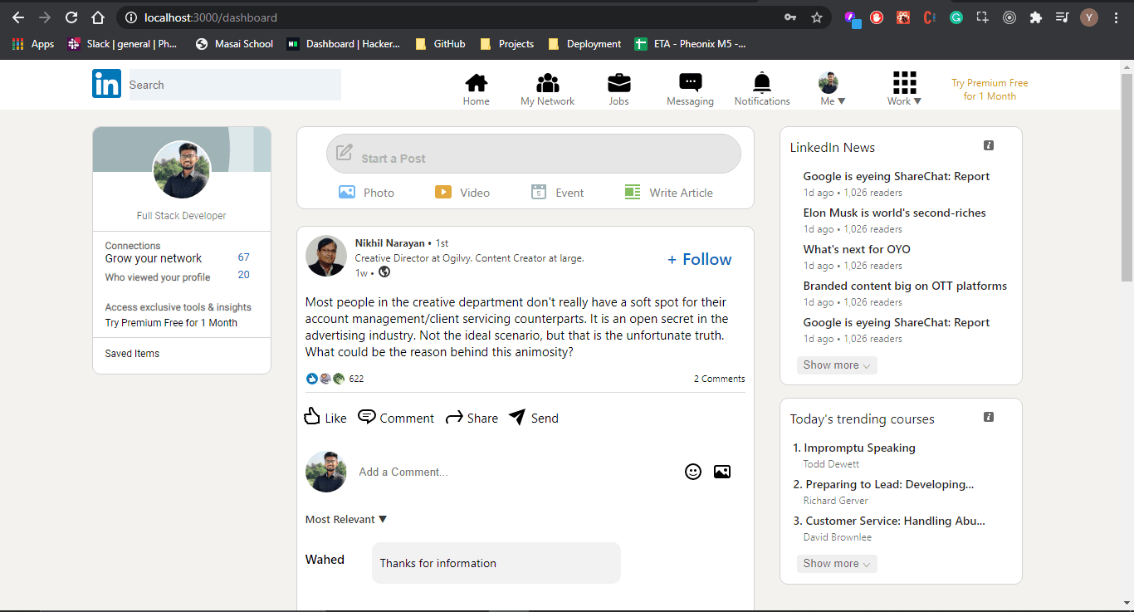
Task: Follow Nikhil Narayan
Action: click(x=699, y=260)
